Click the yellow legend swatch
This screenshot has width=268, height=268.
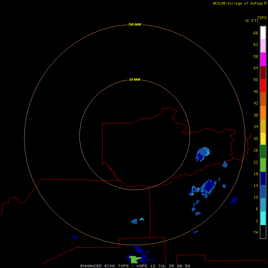click(263, 139)
